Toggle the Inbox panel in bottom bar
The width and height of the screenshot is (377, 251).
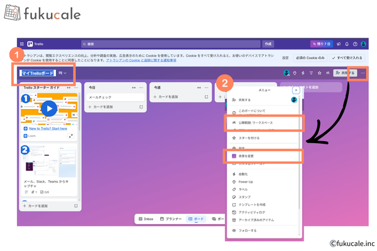tap(146, 219)
